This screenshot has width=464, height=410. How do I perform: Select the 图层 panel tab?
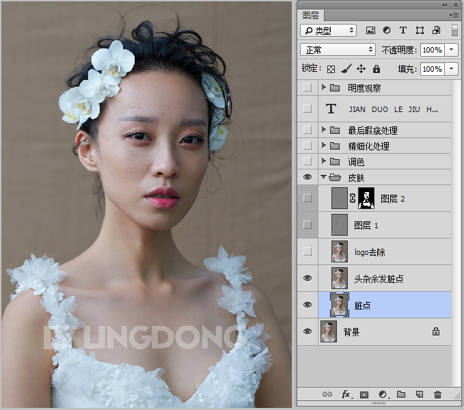point(310,14)
